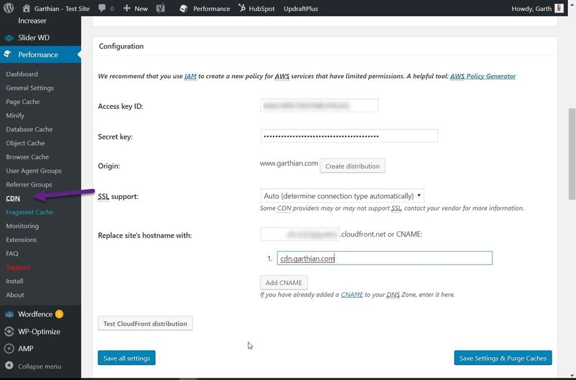Viewport: 576px width, 380px height.
Task: Click the plus New icon
Action: [127, 8]
